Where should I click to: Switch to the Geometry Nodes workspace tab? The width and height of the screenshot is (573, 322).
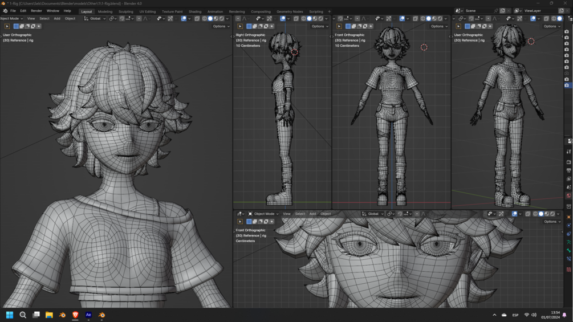pyautogui.click(x=290, y=11)
